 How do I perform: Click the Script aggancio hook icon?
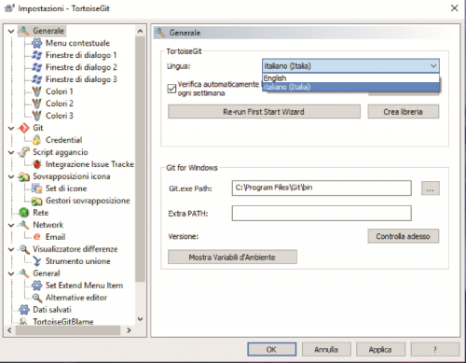pyautogui.click(x=24, y=152)
